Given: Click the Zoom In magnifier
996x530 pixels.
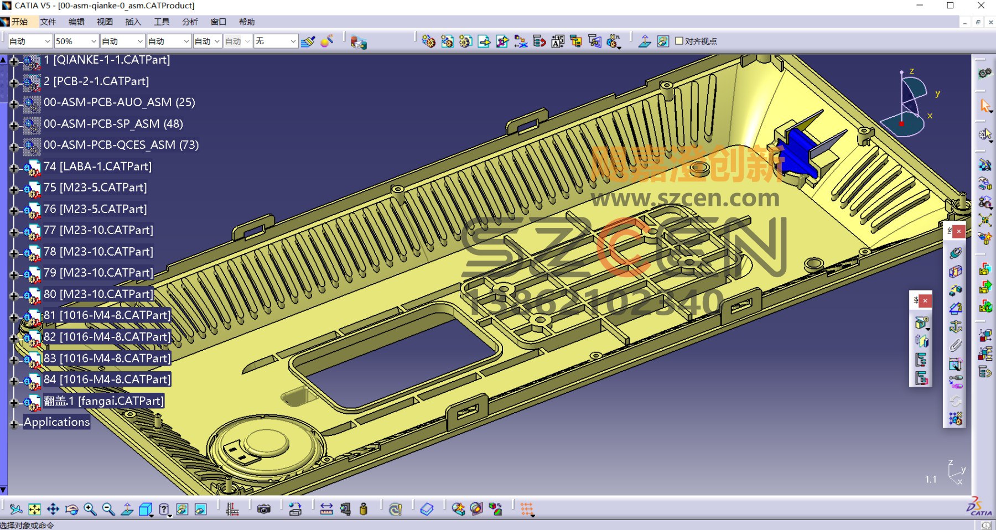Looking at the screenshot, I should click(90, 510).
